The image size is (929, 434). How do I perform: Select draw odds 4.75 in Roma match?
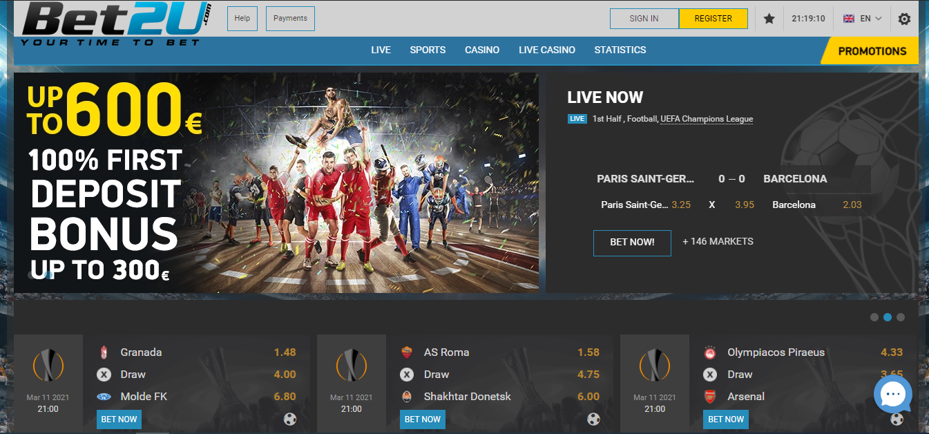[x=588, y=375]
